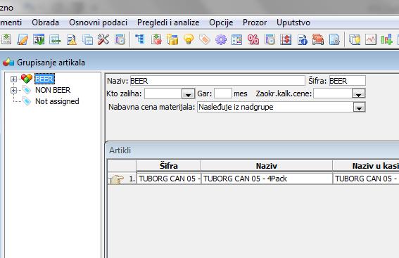Image resolution: width=399 pixels, height=258 pixels.
Task: Open the calendar 31 toolbar icon
Action: pos(39,39)
